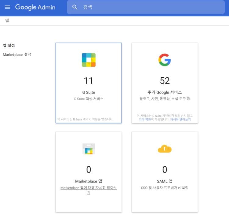Open the SAML 앱 card title

click(165, 181)
